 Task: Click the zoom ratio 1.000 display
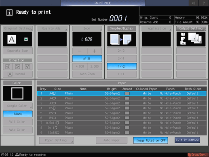tap(87, 39)
